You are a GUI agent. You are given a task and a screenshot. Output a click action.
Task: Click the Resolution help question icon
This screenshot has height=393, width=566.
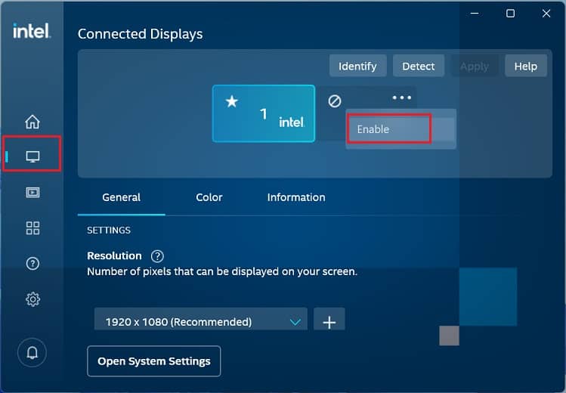click(157, 256)
